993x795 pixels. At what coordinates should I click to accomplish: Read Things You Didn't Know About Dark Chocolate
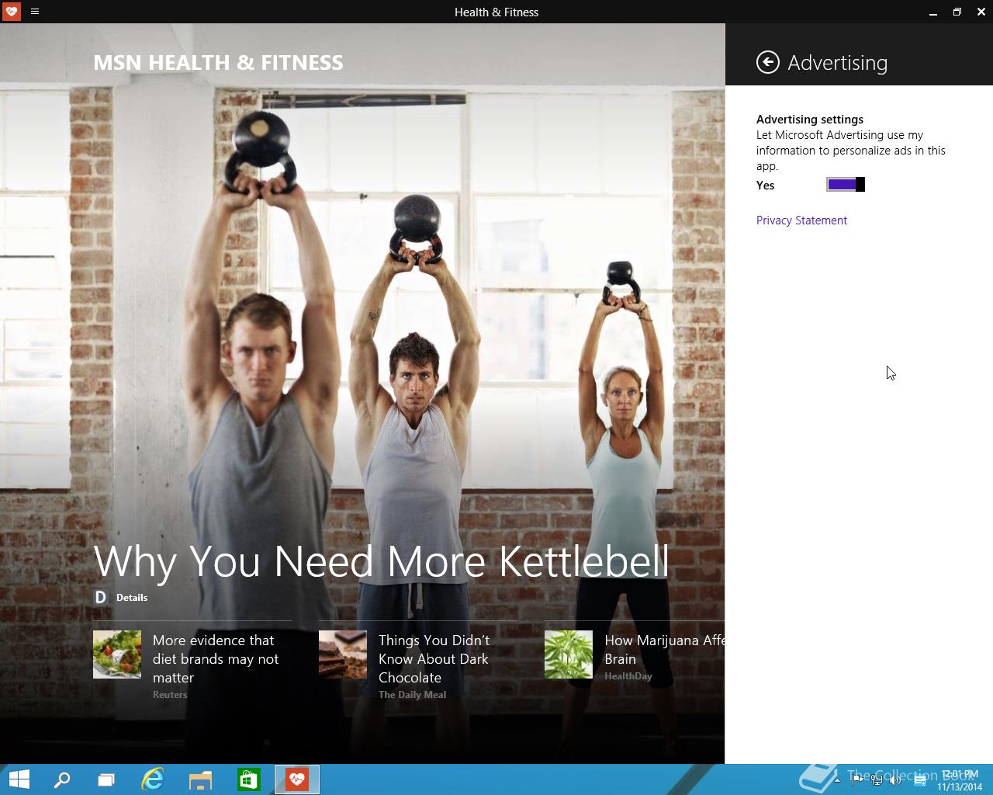[434, 658]
